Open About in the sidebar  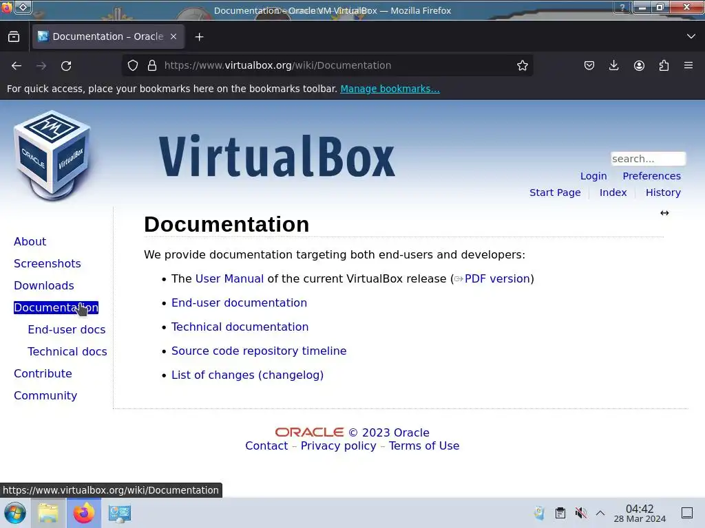click(30, 241)
